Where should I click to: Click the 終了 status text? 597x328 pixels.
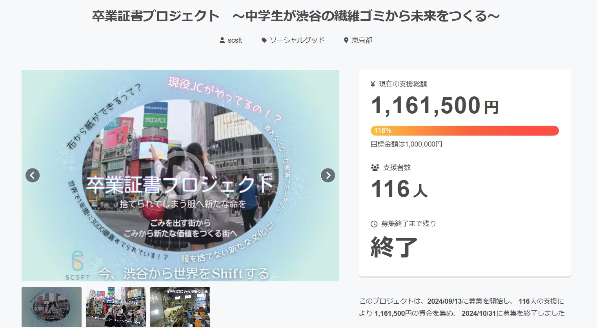pyautogui.click(x=394, y=247)
